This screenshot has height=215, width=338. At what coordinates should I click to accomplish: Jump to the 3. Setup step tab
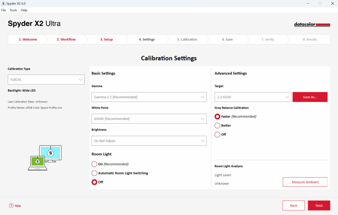click(106, 40)
